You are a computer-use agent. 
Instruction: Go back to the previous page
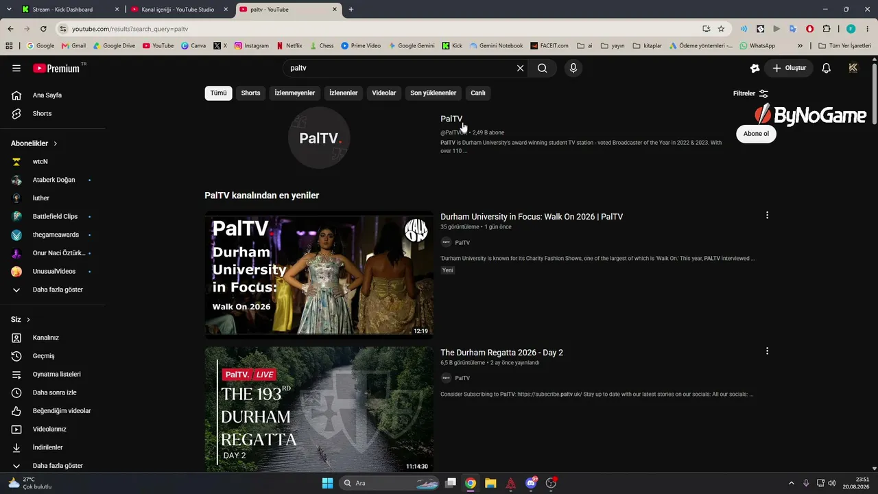(x=10, y=29)
